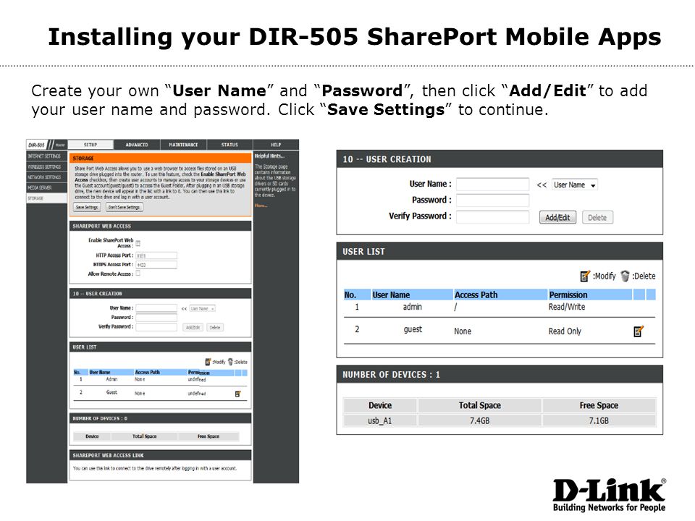Click the Password field in enlarged User Creation
The image size is (695, 521).
click(x=492, y=200)
